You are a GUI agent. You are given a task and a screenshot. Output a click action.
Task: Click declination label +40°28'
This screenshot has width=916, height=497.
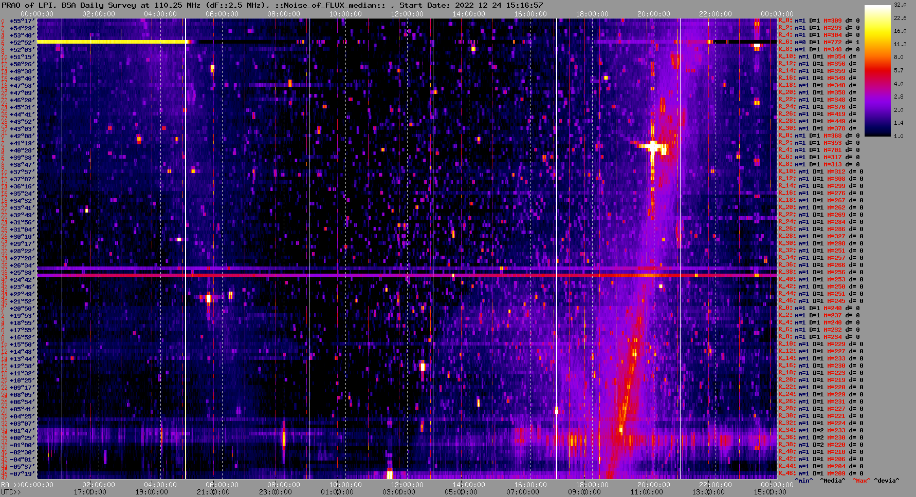(x=22, y=150)
